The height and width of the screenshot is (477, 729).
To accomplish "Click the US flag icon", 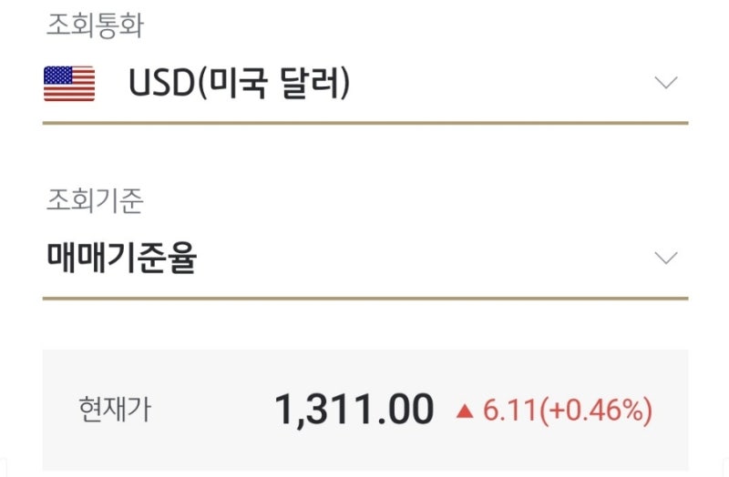I will coord(69,84).
